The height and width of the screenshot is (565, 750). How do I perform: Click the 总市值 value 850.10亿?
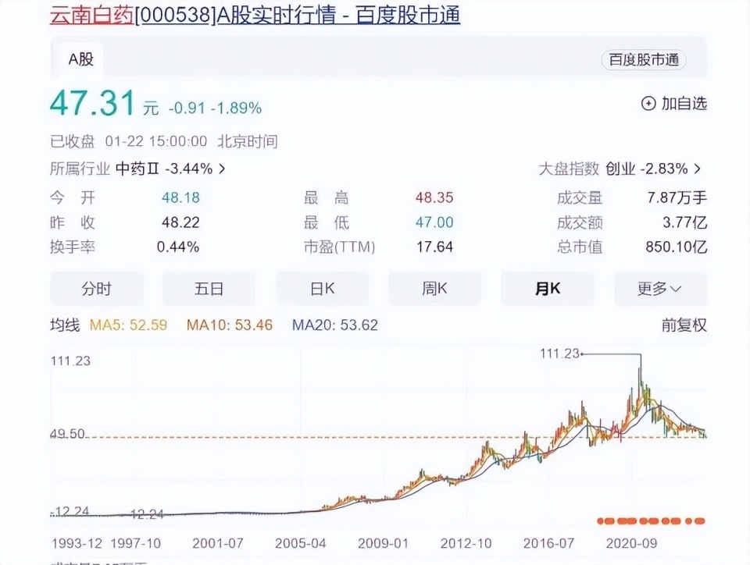pyautogui.click(x=676, y=247)
